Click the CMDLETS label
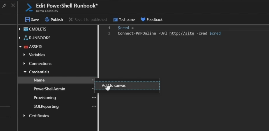 (x=38, y=29)
